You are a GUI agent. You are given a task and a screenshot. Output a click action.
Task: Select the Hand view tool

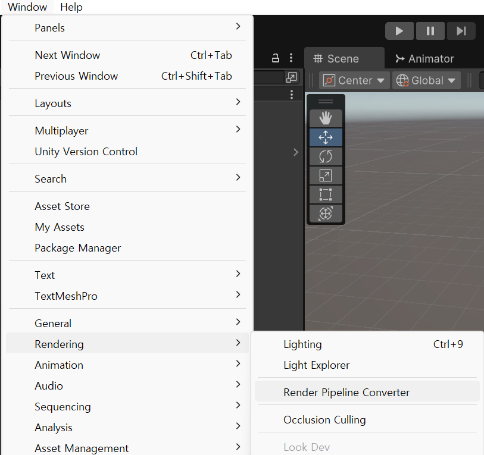point(326,118)
